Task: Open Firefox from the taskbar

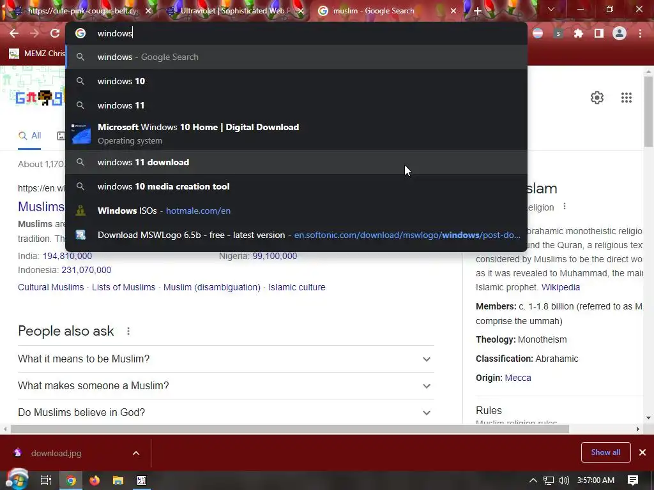Action: click(95, 480)
